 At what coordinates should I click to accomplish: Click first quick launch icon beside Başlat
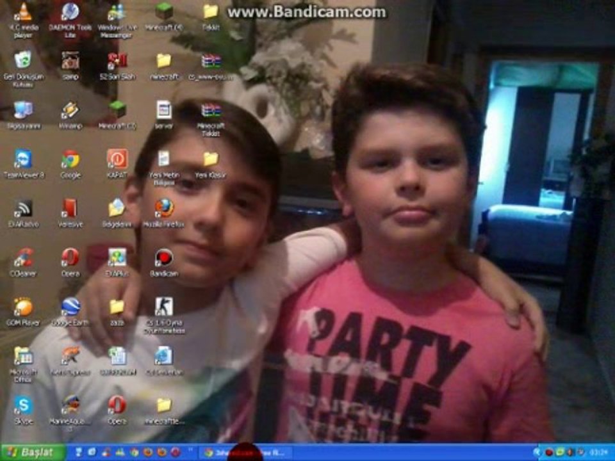(78, 453)
